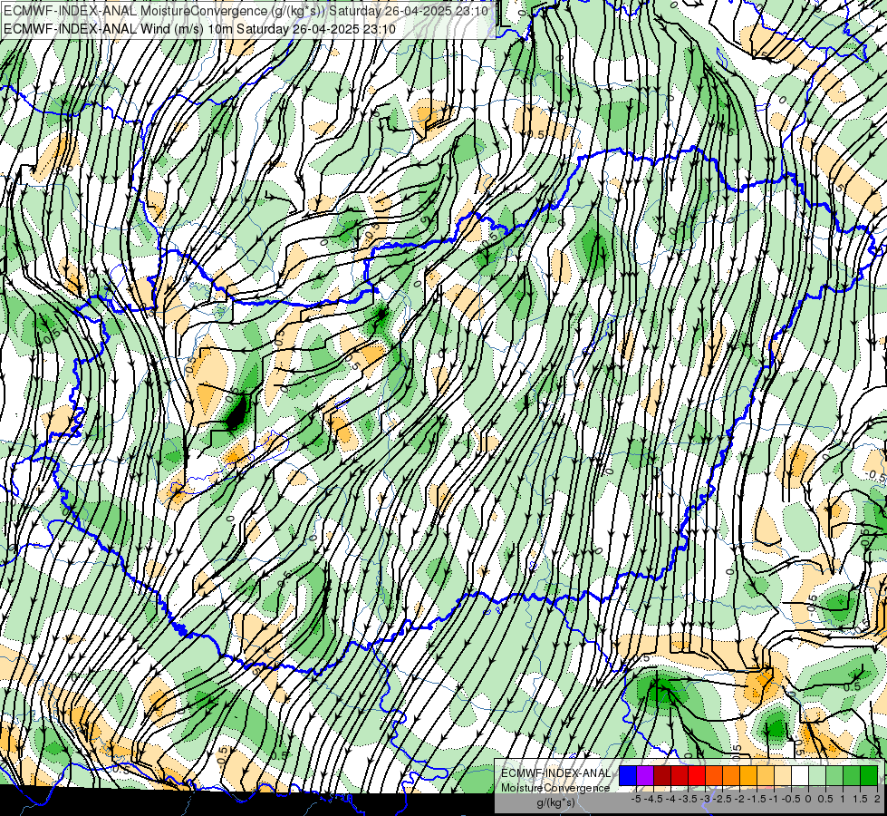Click the -1.5 tick label on the legend
The height and width of the screenshot is (816, 887).
757,799
